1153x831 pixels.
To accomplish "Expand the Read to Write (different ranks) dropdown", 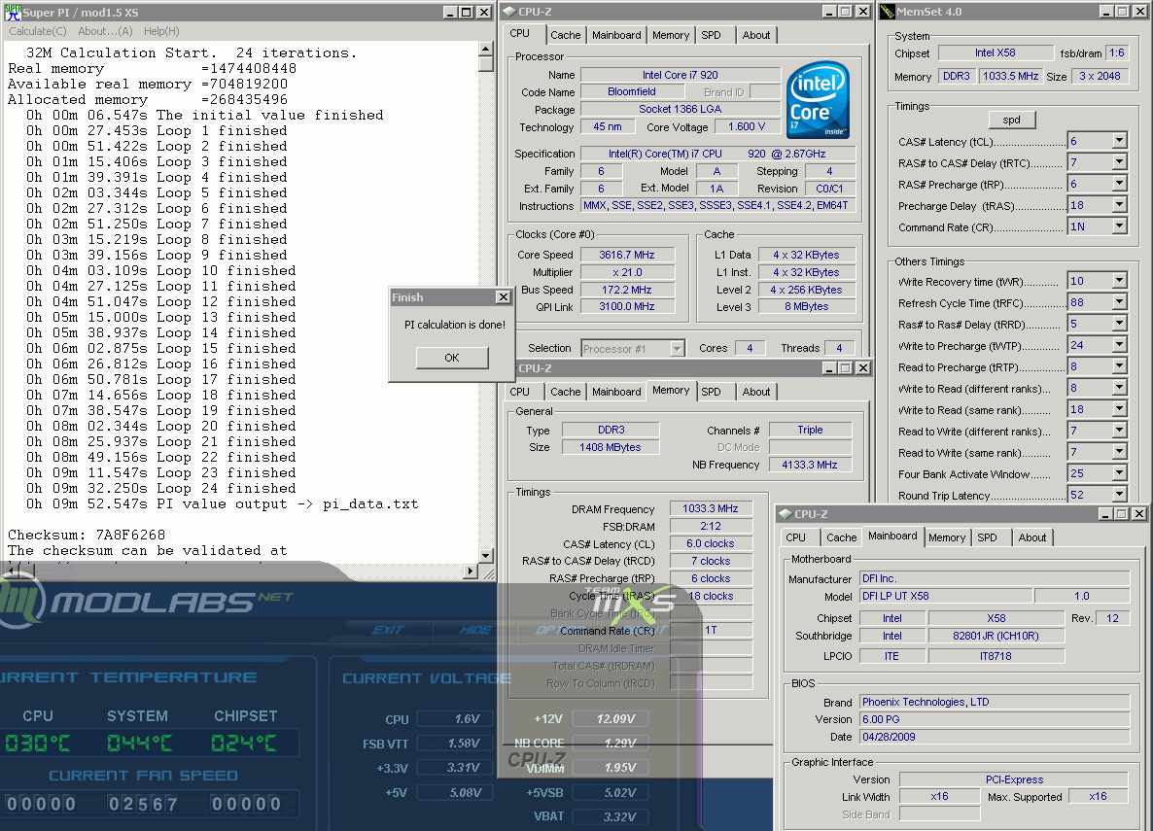I will pyautogui.click(x=1119, y=431).
